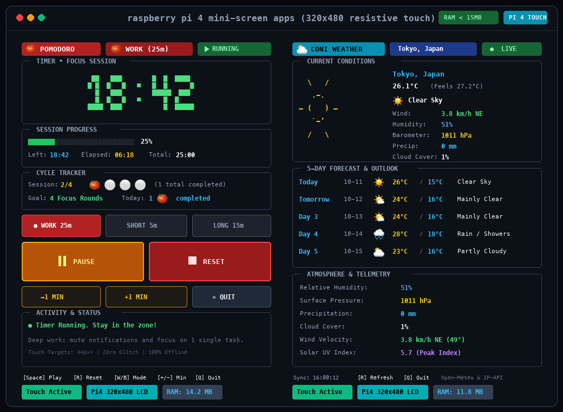This screenshot has height=412, width=563.
Task: Click the sun icon beside Clear Sky
Action: click(398, 100)
